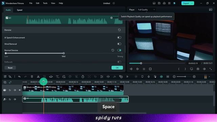Open the File menu

31,3
